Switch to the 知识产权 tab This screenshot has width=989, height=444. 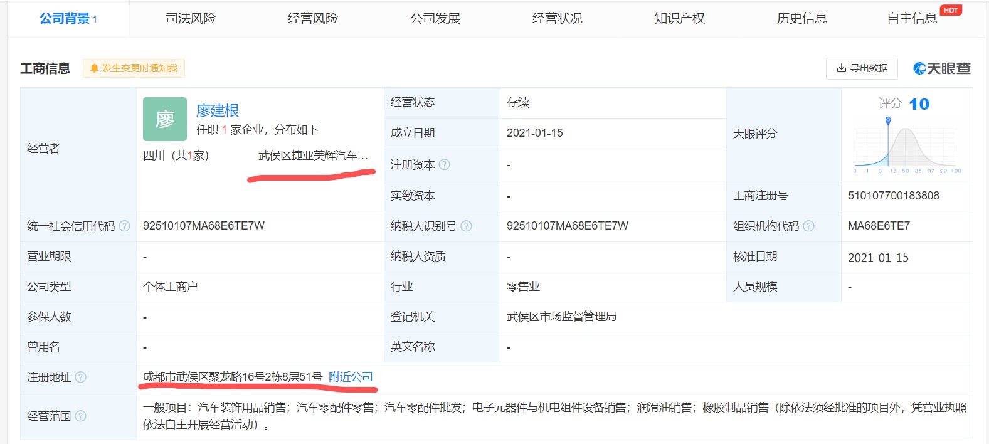tap(680, 19)
